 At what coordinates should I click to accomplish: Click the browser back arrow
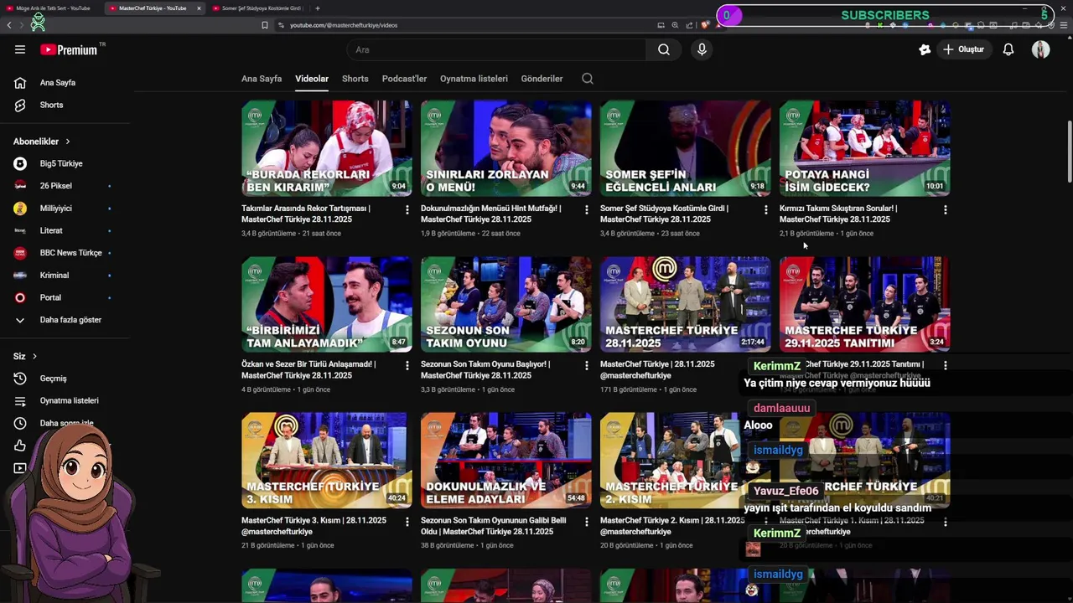[9, 25]
